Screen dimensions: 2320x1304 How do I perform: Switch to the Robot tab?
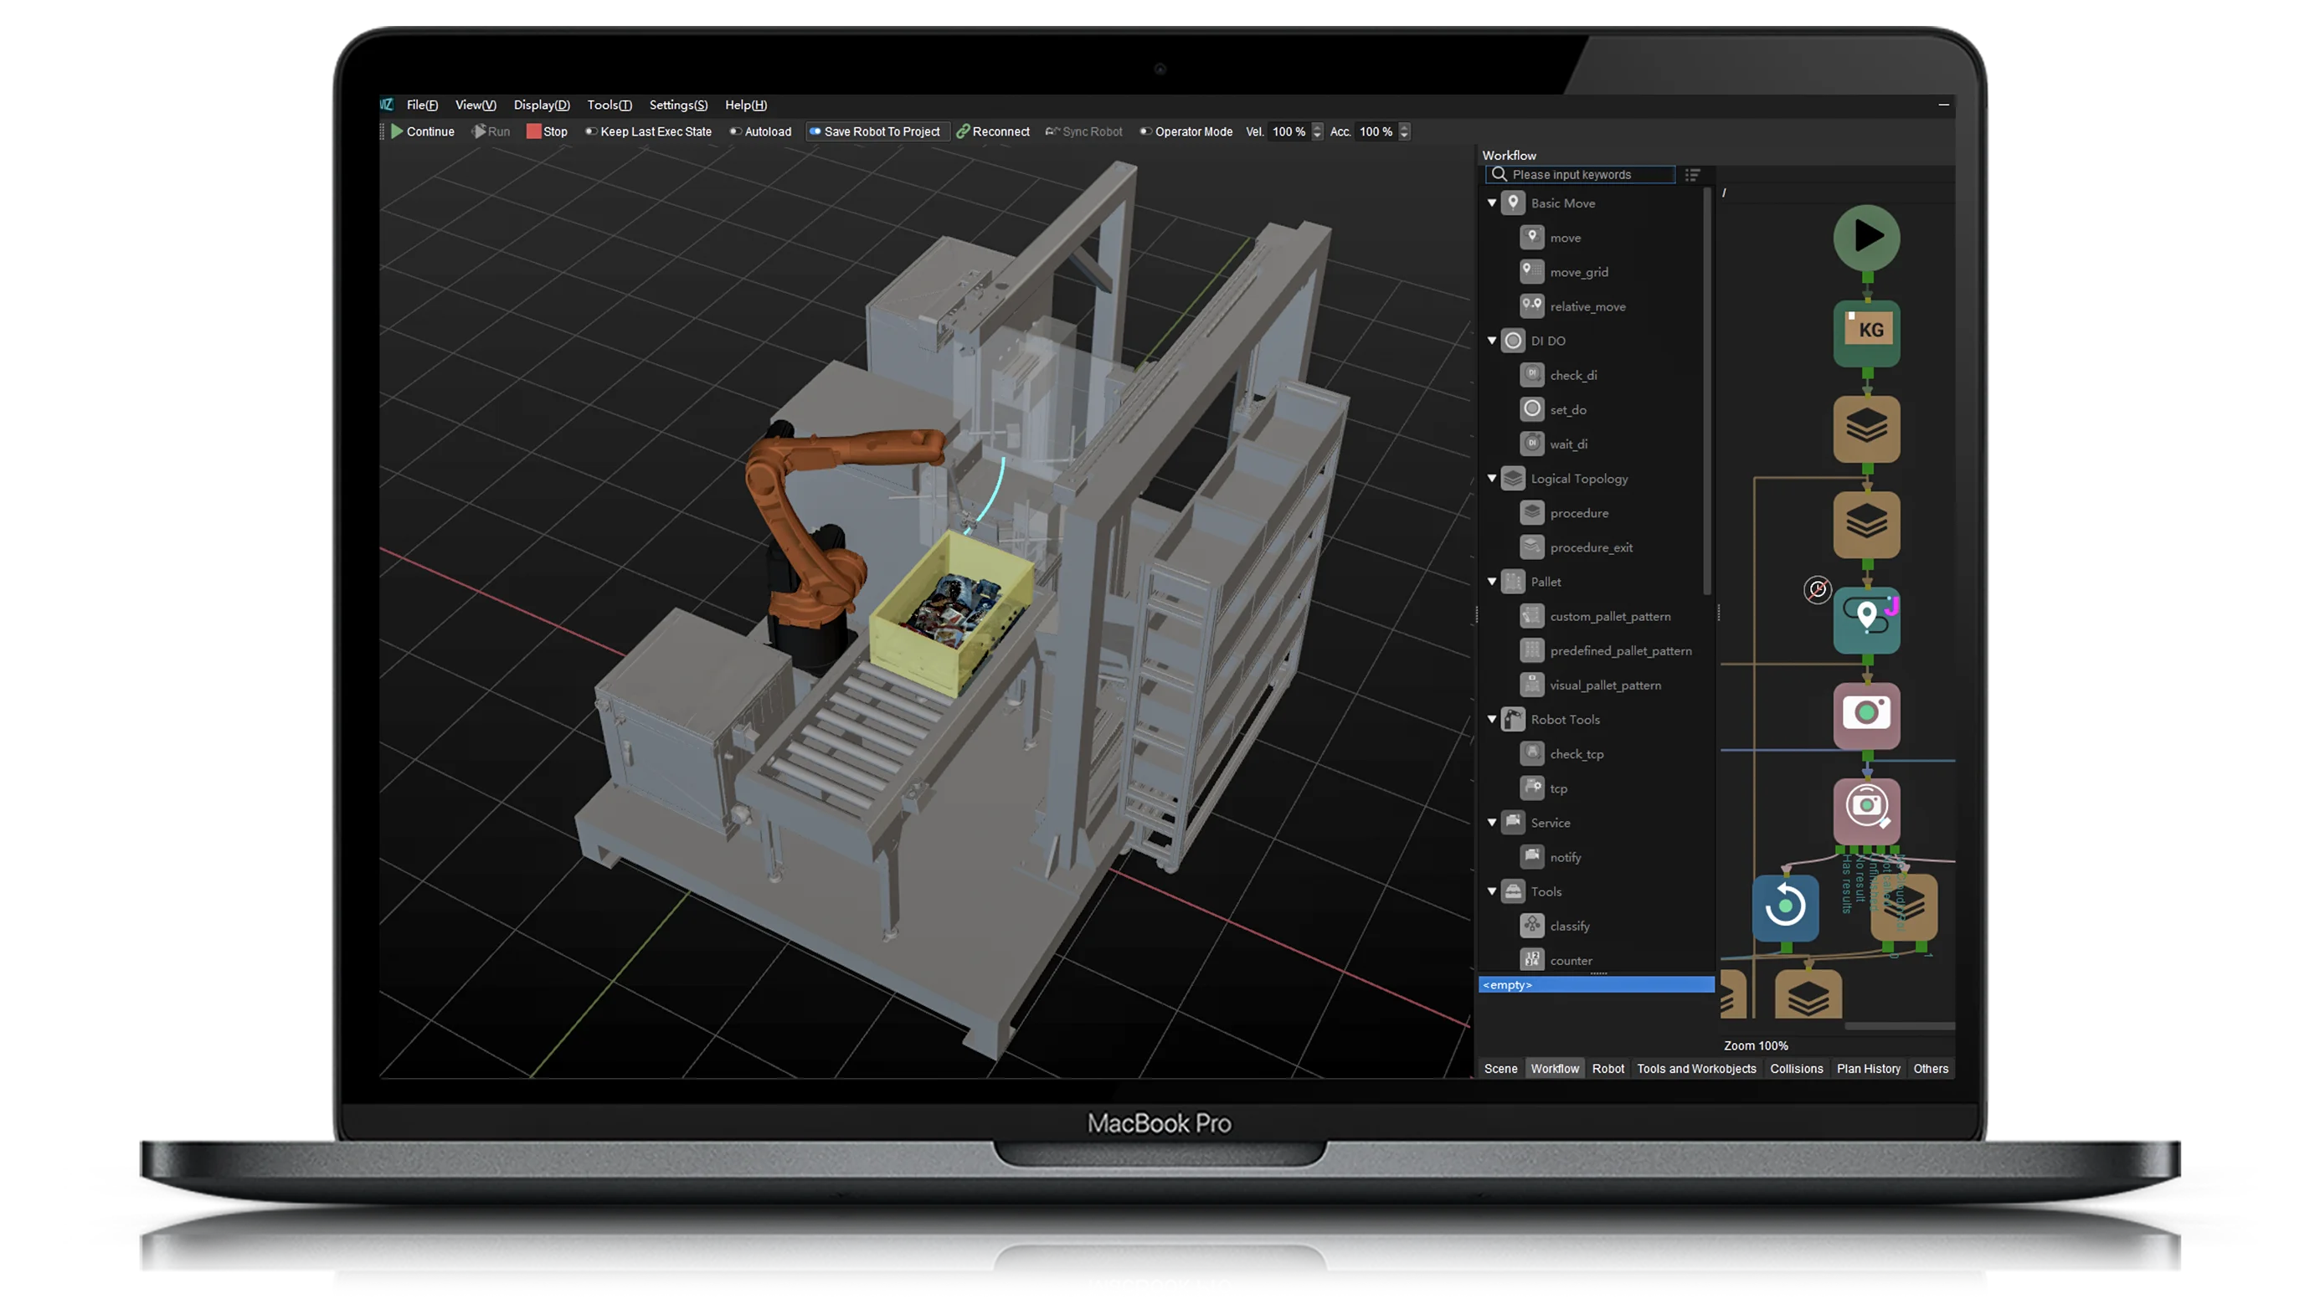1608,1069
